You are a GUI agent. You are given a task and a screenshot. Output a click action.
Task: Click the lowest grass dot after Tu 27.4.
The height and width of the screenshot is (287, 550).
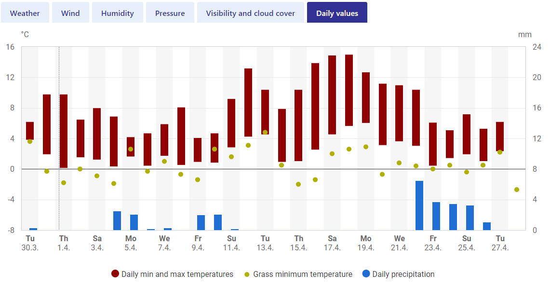pos(517,190)
